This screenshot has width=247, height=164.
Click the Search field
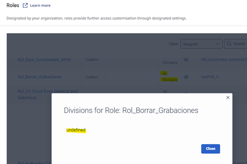(236, 44)
